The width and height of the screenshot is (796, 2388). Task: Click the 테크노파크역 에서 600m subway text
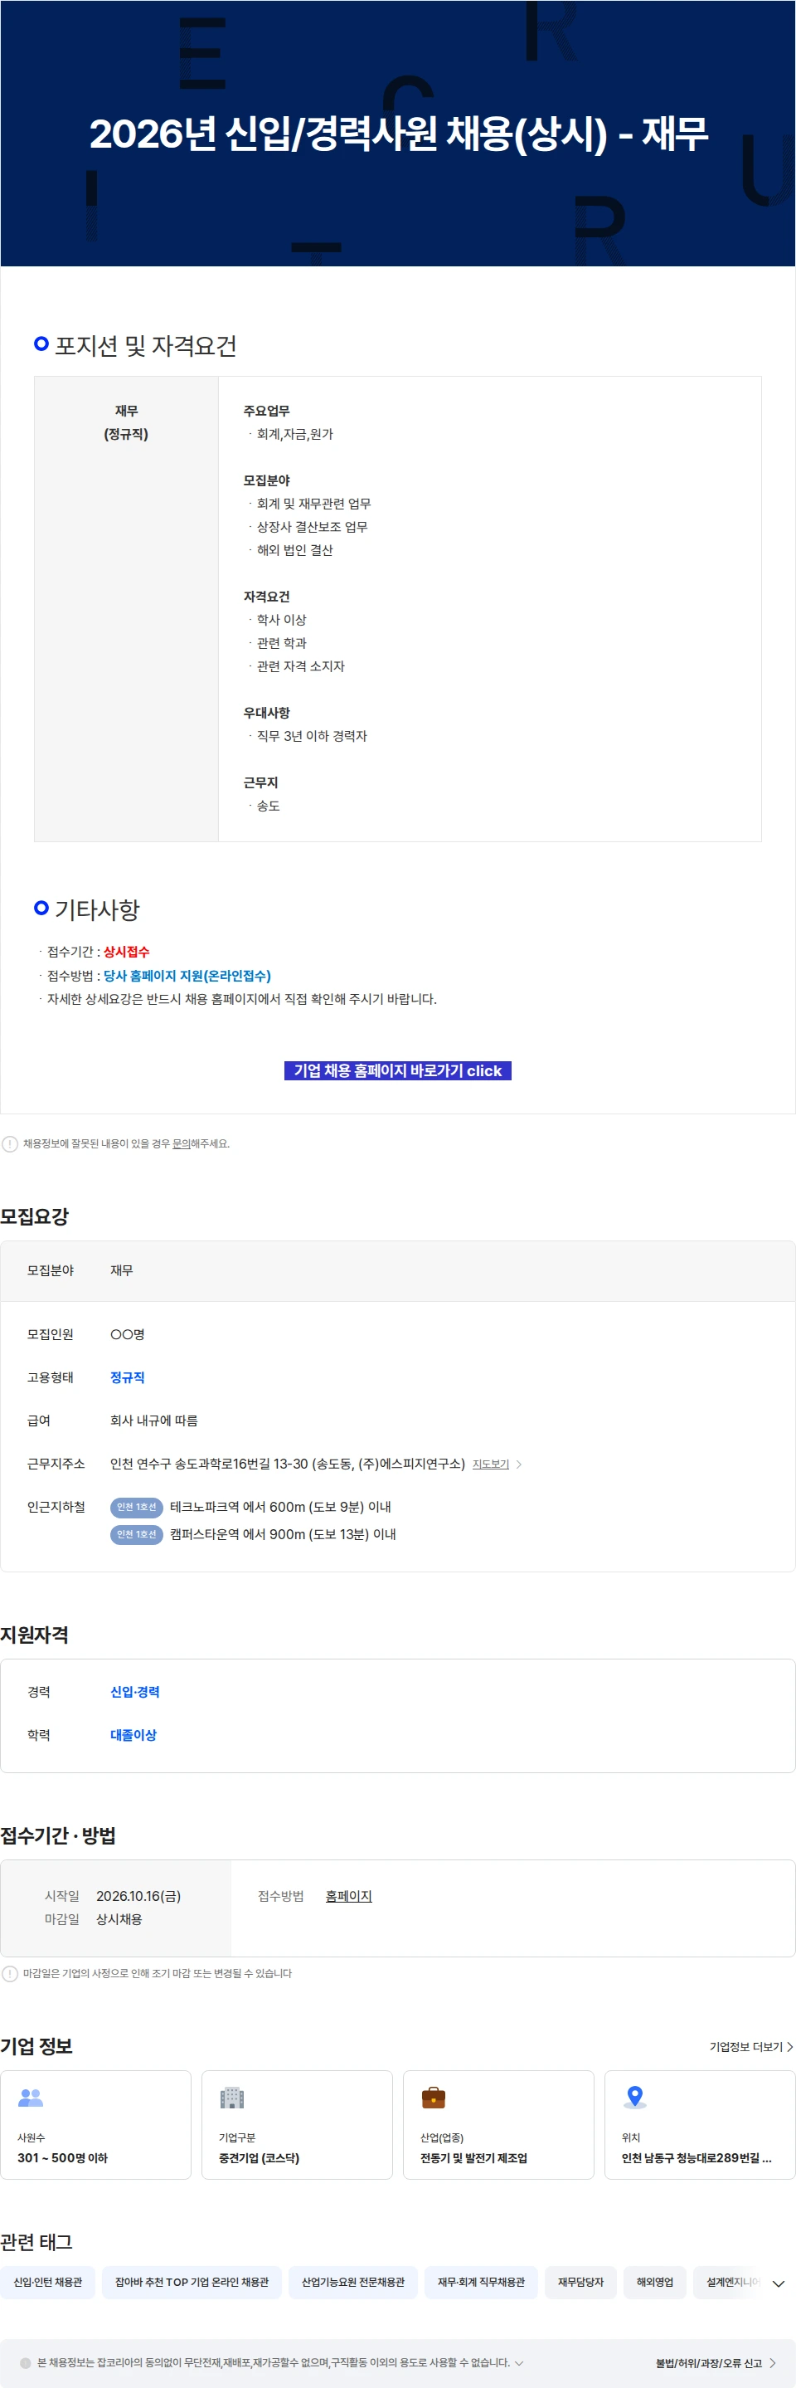[280, 1508]
